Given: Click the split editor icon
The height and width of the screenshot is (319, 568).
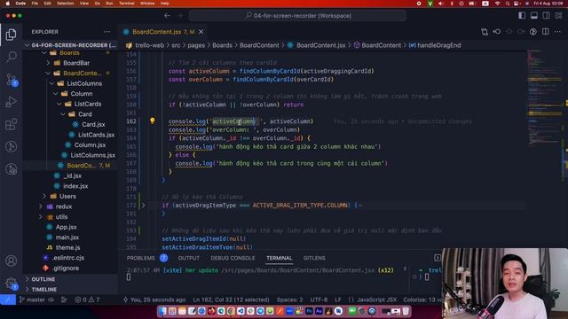Looking at the screenshot, I should coord(546,32).
